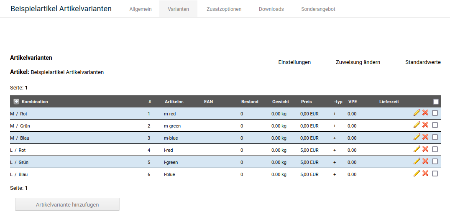Click the Downloads tab
Viewport: 450px width, 217px height.
point(271,9)
